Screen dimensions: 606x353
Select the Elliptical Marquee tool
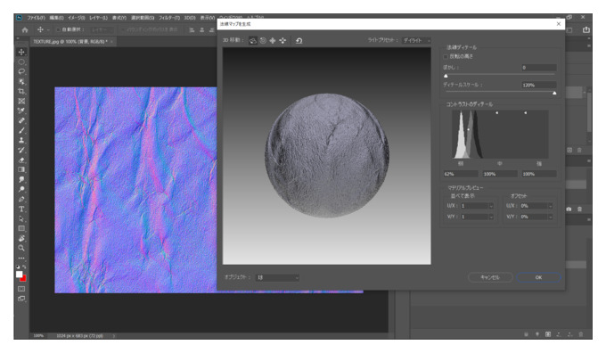pyautogui.click(x=21, y=62)
